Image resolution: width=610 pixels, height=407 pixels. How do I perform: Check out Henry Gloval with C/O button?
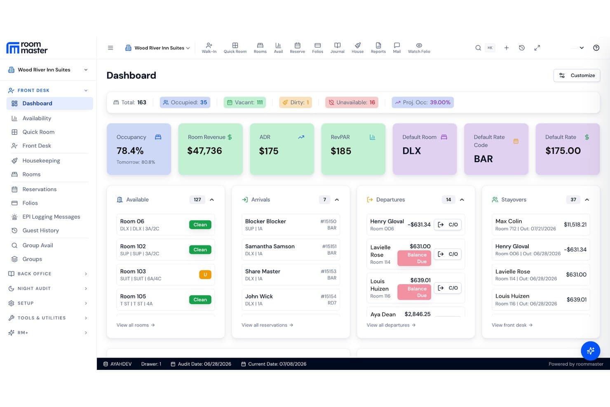pos(448,225)
